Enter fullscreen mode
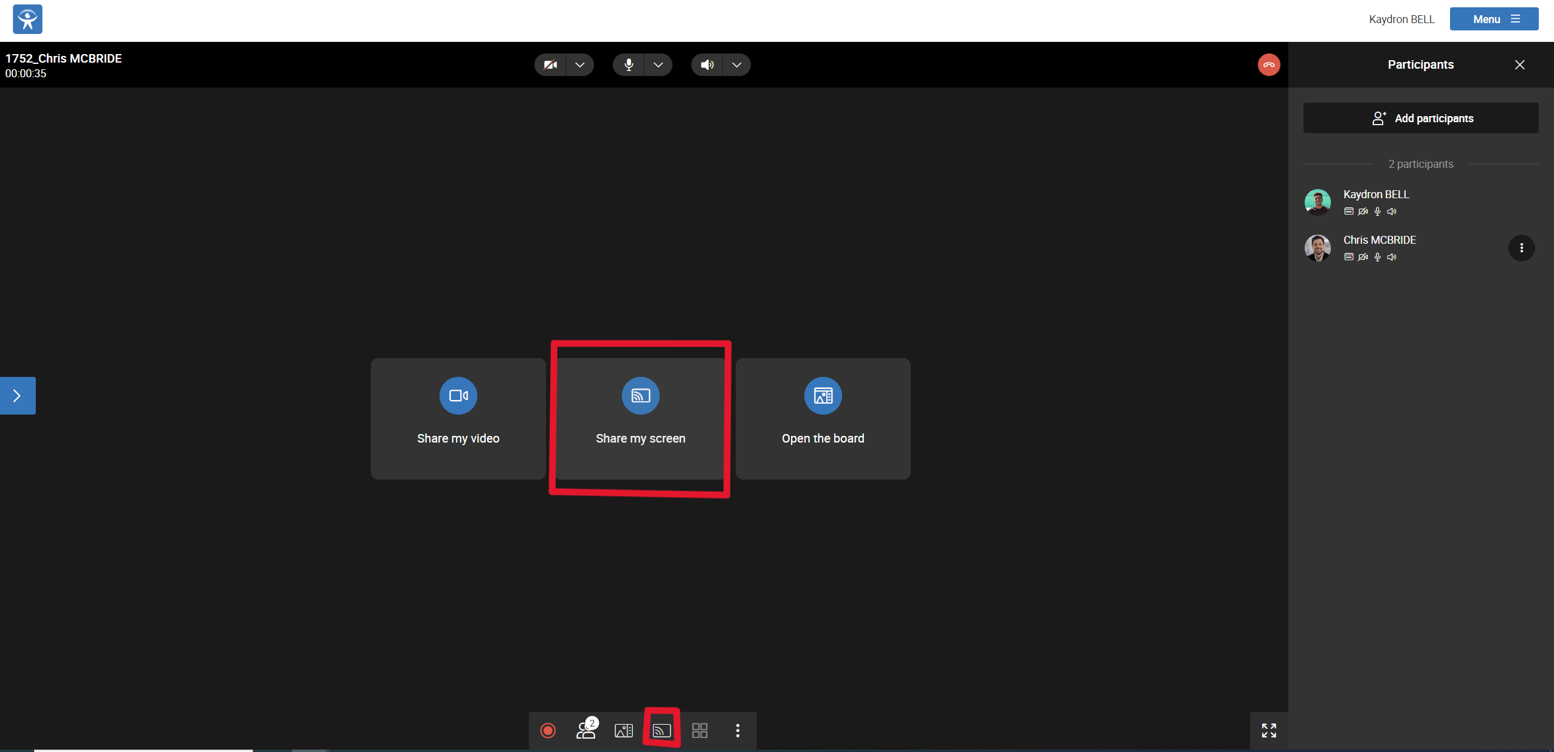The height and width of the screenshot is (752, 1554). pos(1269,730)
